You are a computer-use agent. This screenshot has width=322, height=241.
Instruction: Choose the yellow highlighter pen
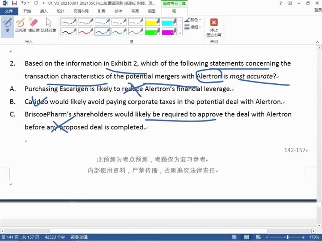pyautogui.click(x=152, y=22)
